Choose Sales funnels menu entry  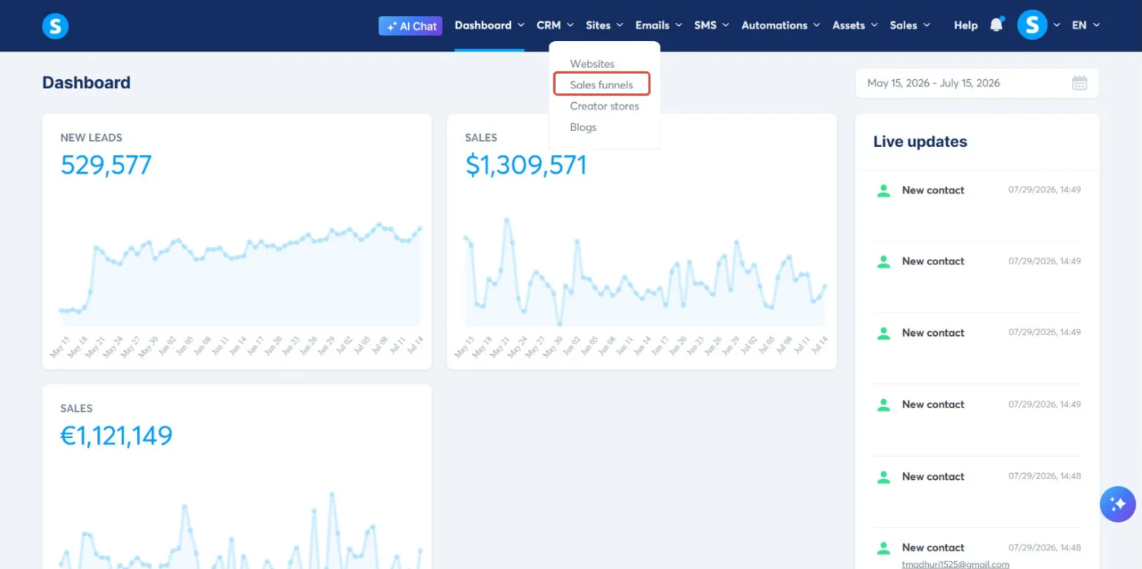(x=601, y=85)
